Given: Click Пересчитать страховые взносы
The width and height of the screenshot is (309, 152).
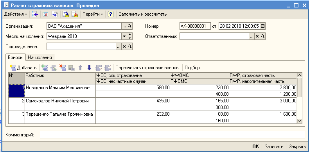Looking at the screenshot, I should pyautogui.click(x=147, y=68).
